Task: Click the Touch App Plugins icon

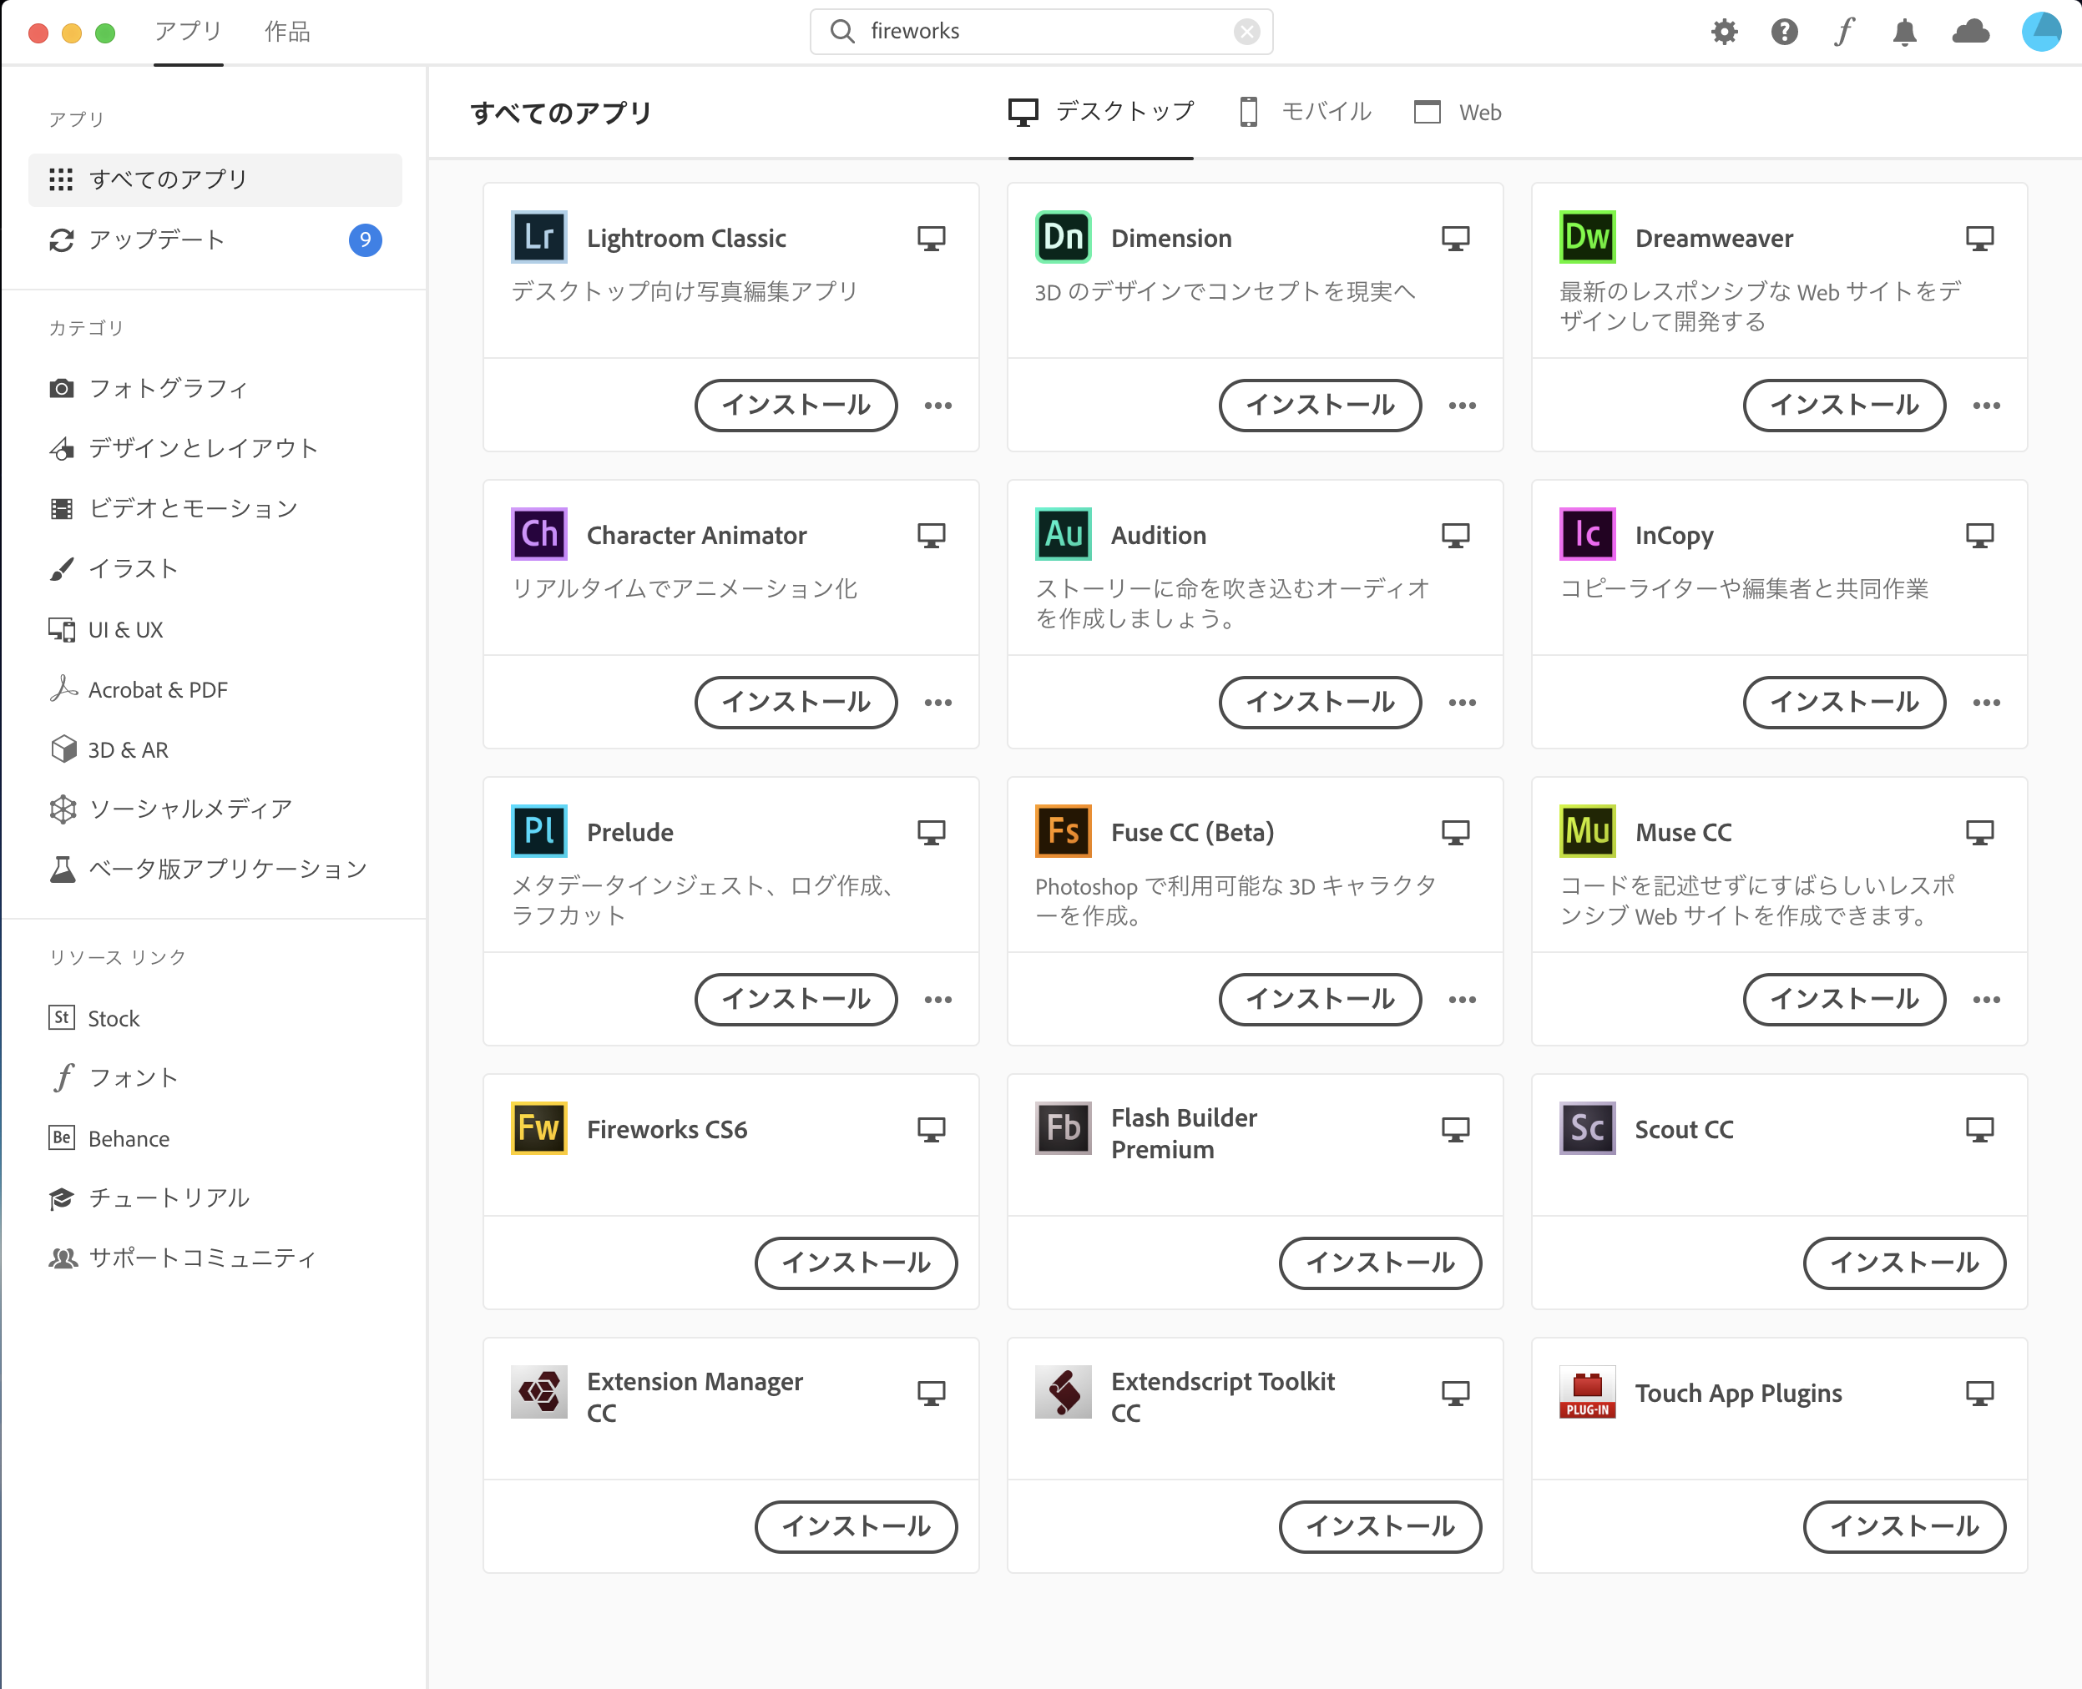Action: coord(1587,1391)
